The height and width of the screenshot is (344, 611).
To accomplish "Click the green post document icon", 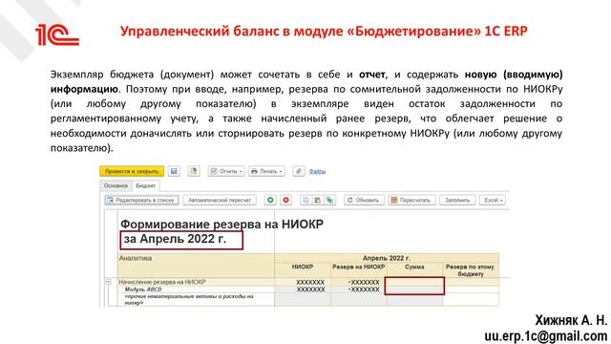I will tap(194, 171).
